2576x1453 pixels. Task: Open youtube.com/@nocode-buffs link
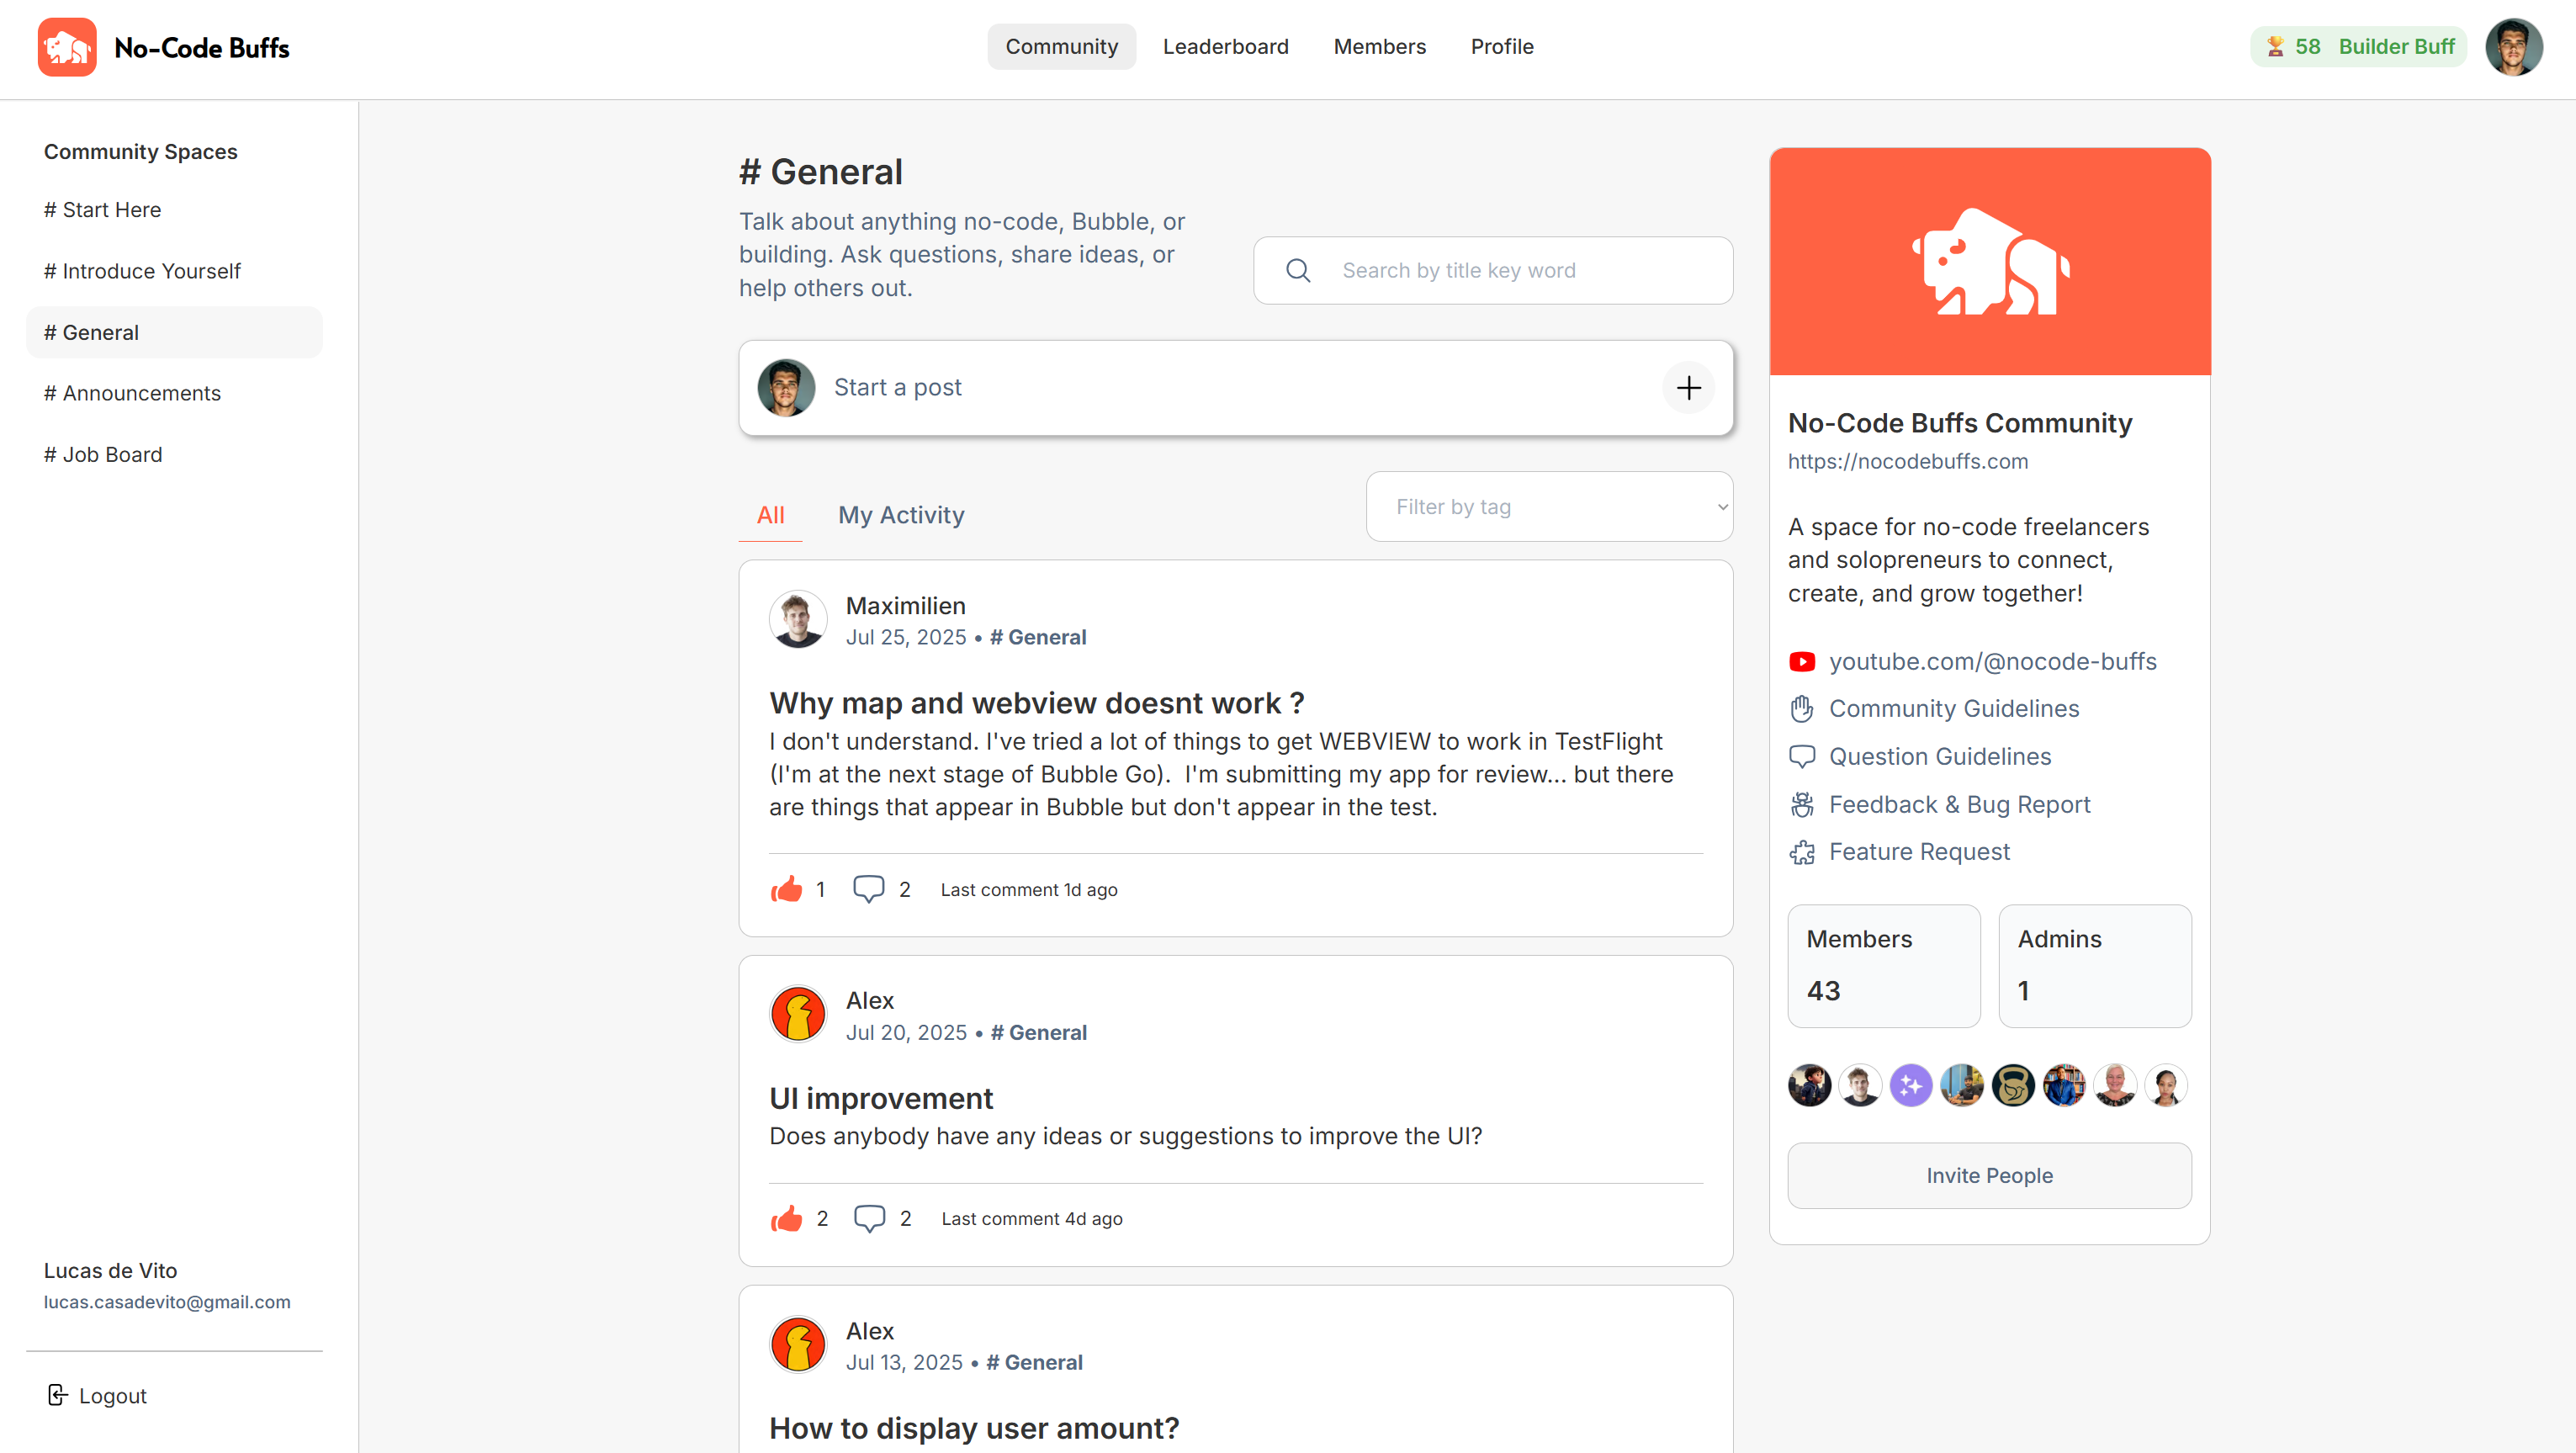tap(1992, 662)
